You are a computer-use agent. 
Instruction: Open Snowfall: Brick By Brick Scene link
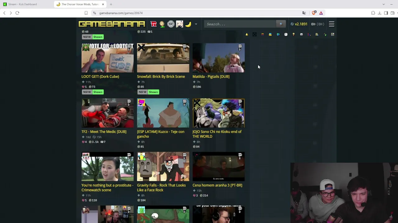tap(161, 77)
